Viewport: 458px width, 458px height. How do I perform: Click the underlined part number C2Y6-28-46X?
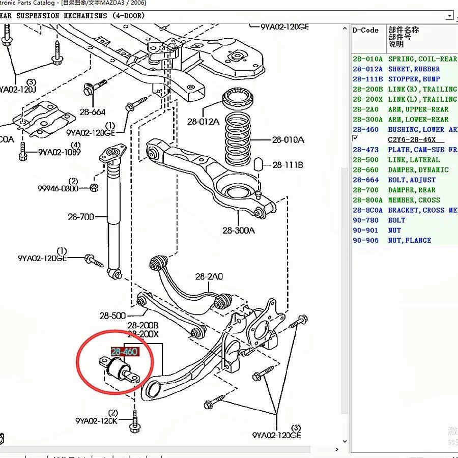pos(412,140)
